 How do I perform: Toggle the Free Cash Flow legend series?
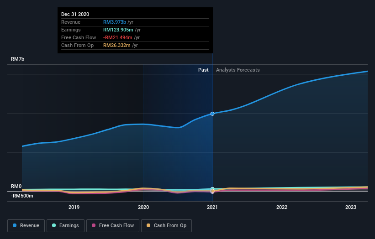(113, 226)
